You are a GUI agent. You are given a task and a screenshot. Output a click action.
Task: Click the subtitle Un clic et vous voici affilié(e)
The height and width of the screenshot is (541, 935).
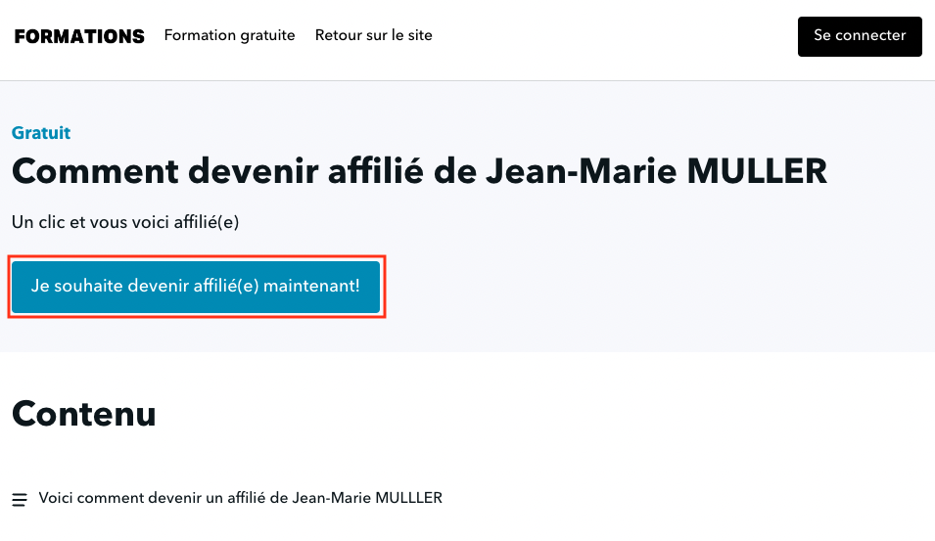pyautogui.click(x=125, y=222)
